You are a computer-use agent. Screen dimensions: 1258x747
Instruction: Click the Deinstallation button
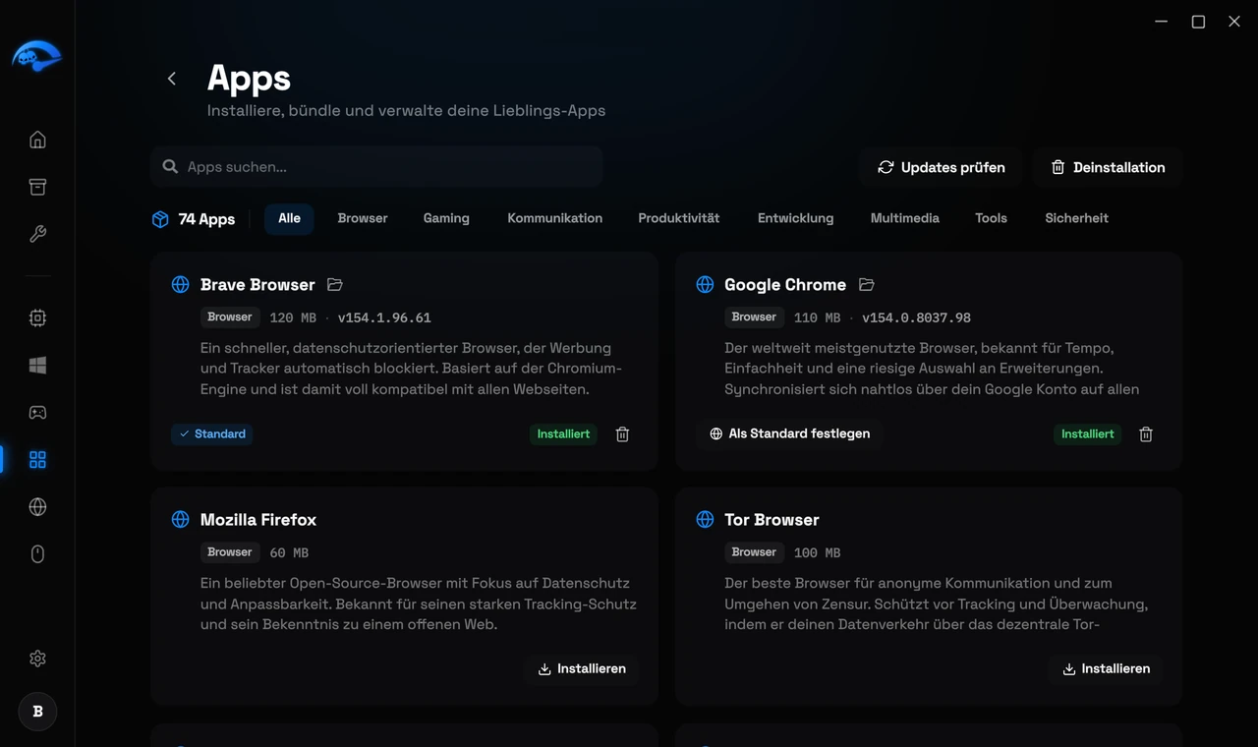pos(1108,167)
